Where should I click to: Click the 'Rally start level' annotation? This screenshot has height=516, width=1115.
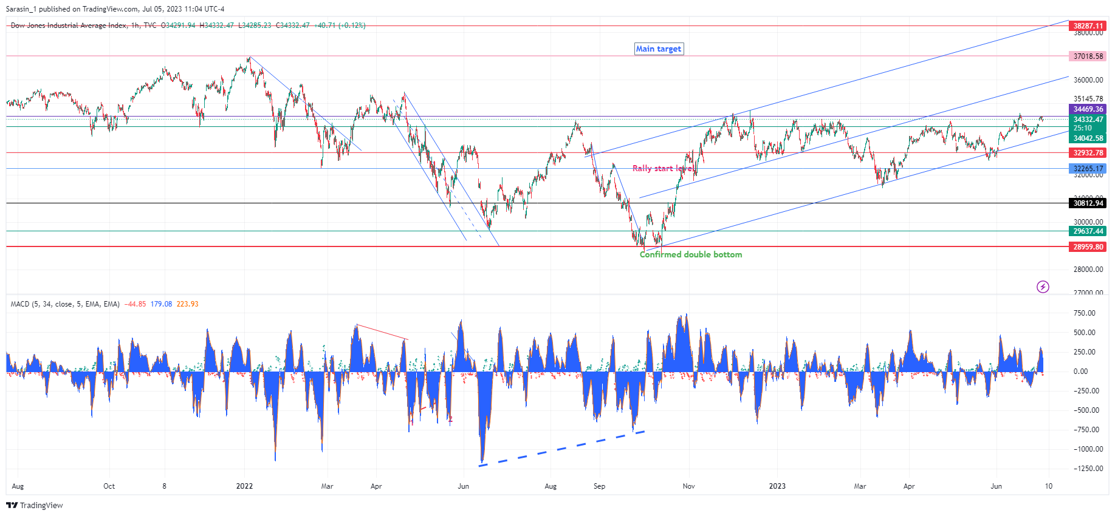663,168
